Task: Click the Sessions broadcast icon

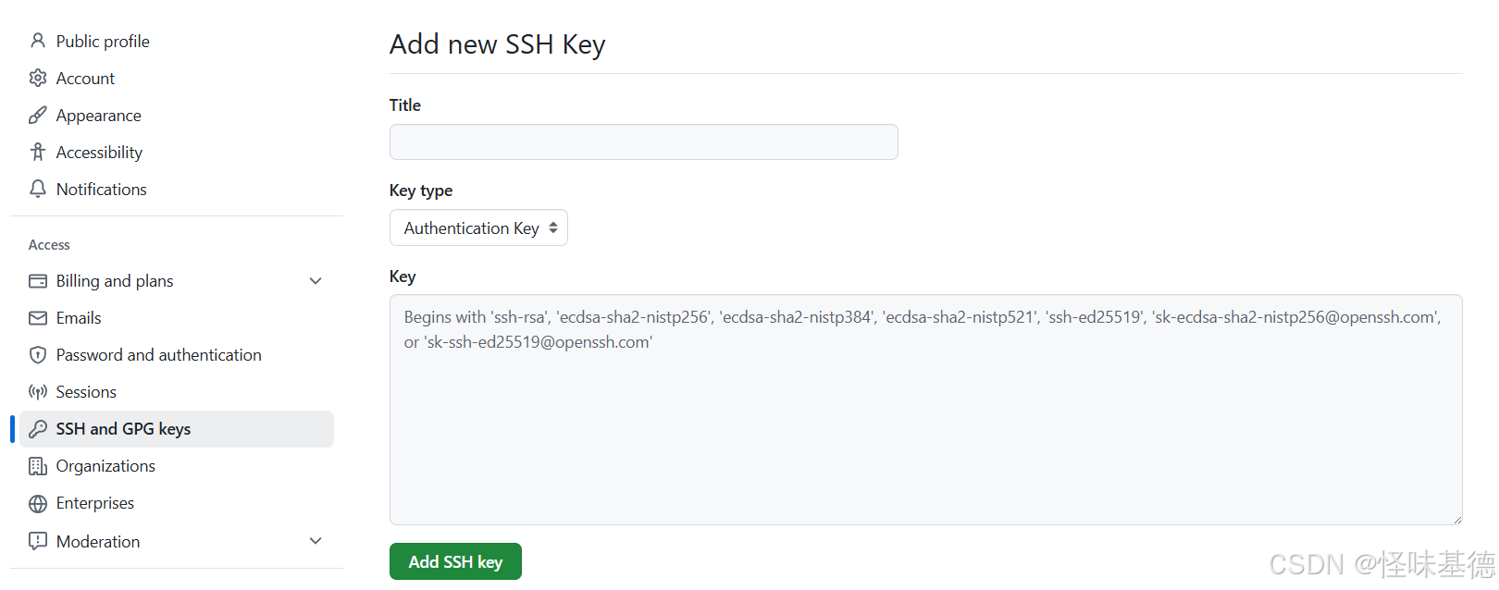Action: click(37, 391)
